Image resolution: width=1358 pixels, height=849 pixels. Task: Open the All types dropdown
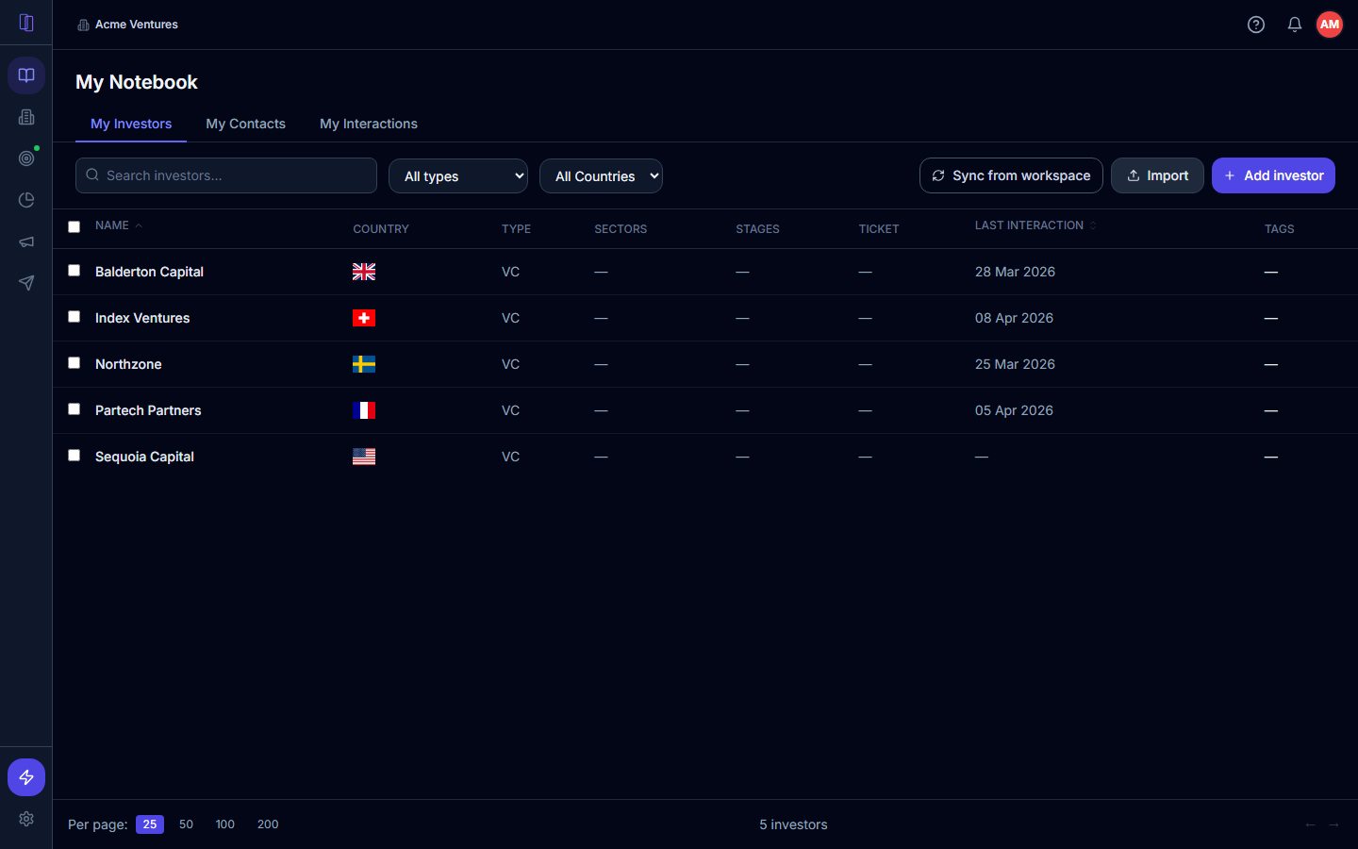tap(458, 175)
